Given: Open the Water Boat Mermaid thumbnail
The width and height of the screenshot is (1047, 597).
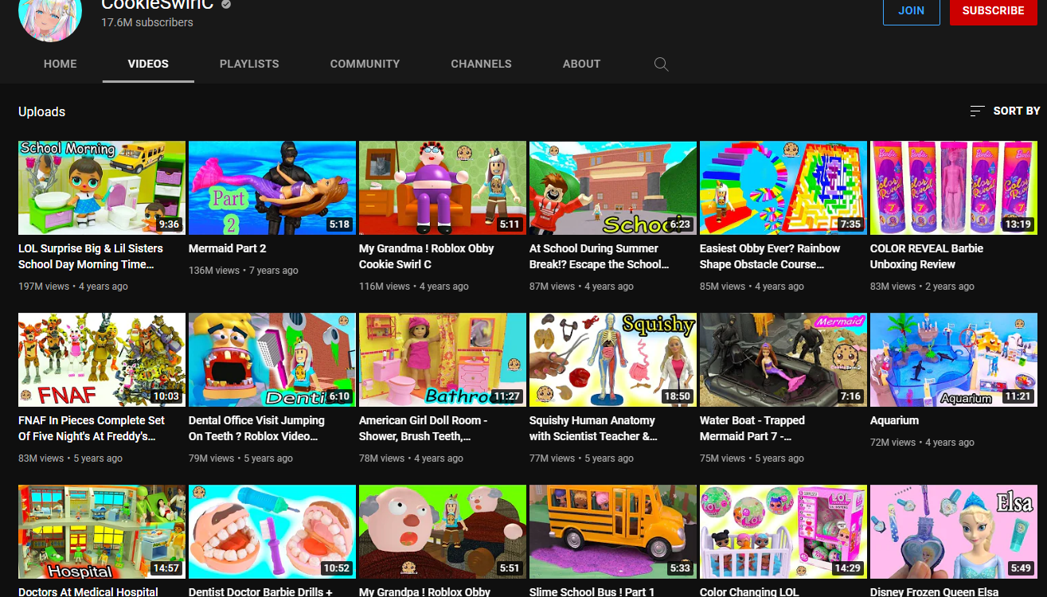Looking at the screenshot, I should tap(783, 360).
